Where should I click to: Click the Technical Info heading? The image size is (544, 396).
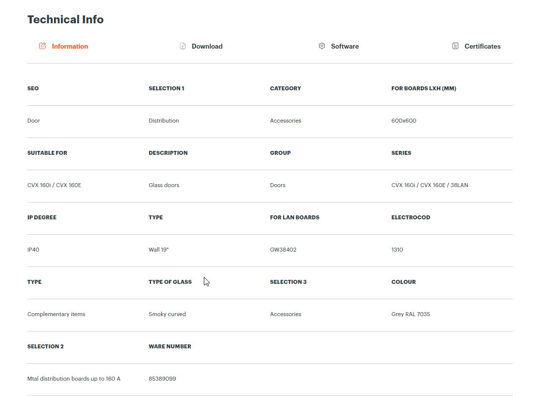pos(65,19)
